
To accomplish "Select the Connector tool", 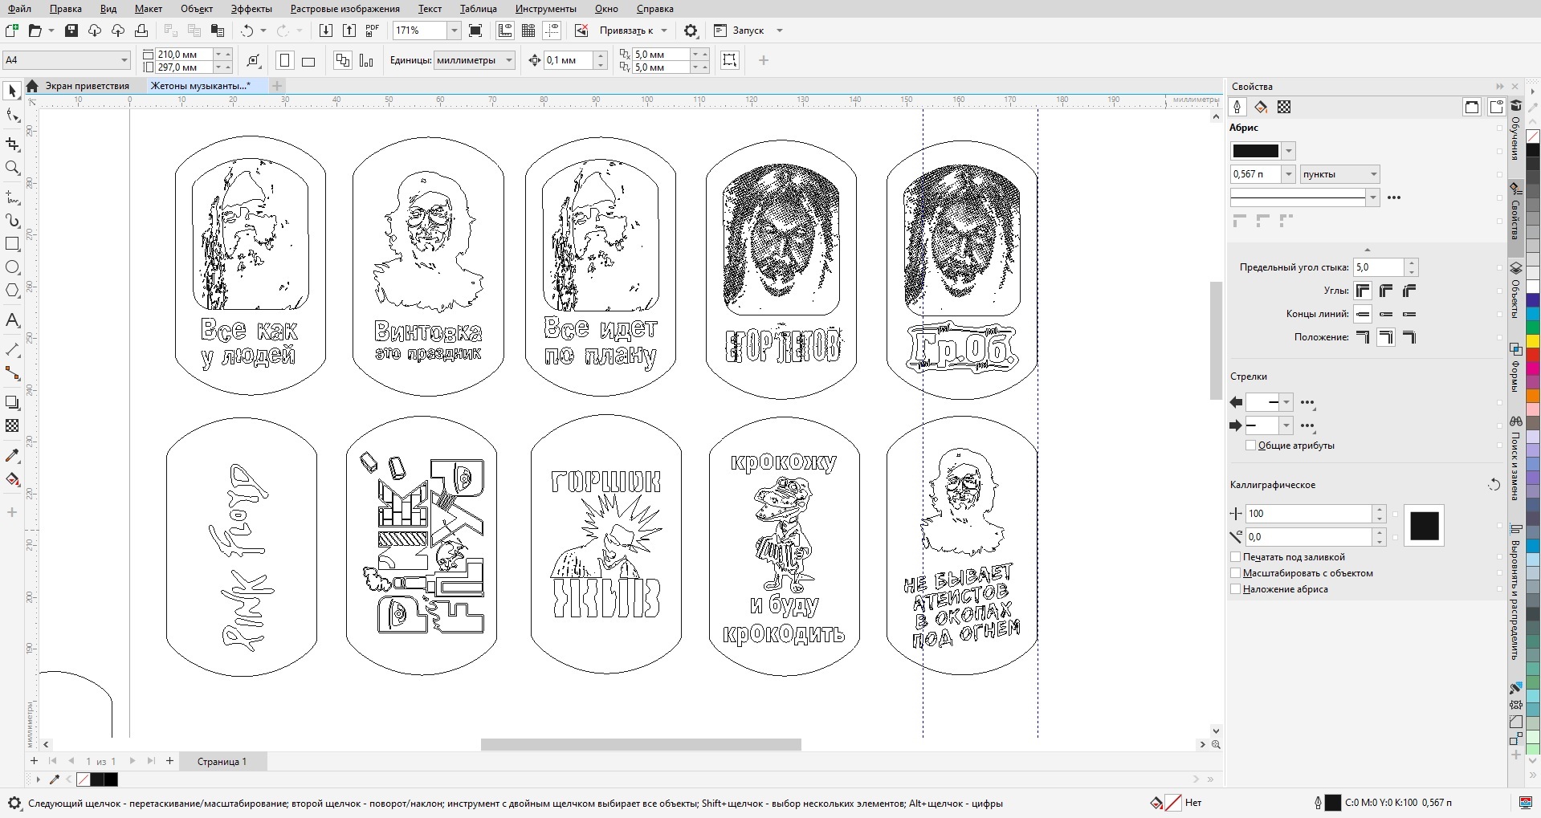I will coord(12,373).
